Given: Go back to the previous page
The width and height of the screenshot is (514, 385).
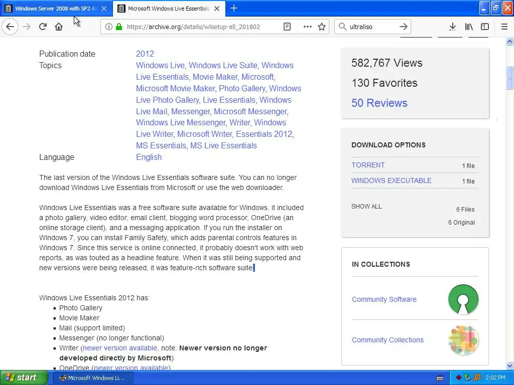Looking at the screenshot, I should tap(10, 27).
